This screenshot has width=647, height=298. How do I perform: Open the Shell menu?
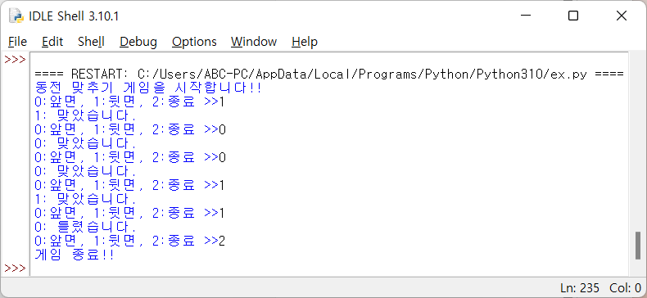tap(91, 42)
